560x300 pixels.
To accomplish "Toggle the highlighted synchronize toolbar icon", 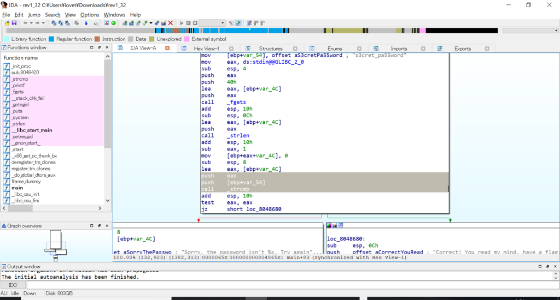I will (238, 23).
